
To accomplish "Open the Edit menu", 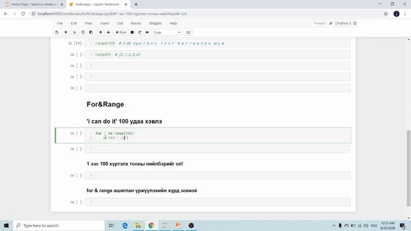I will pyautogui.click(x=74, y=23).
